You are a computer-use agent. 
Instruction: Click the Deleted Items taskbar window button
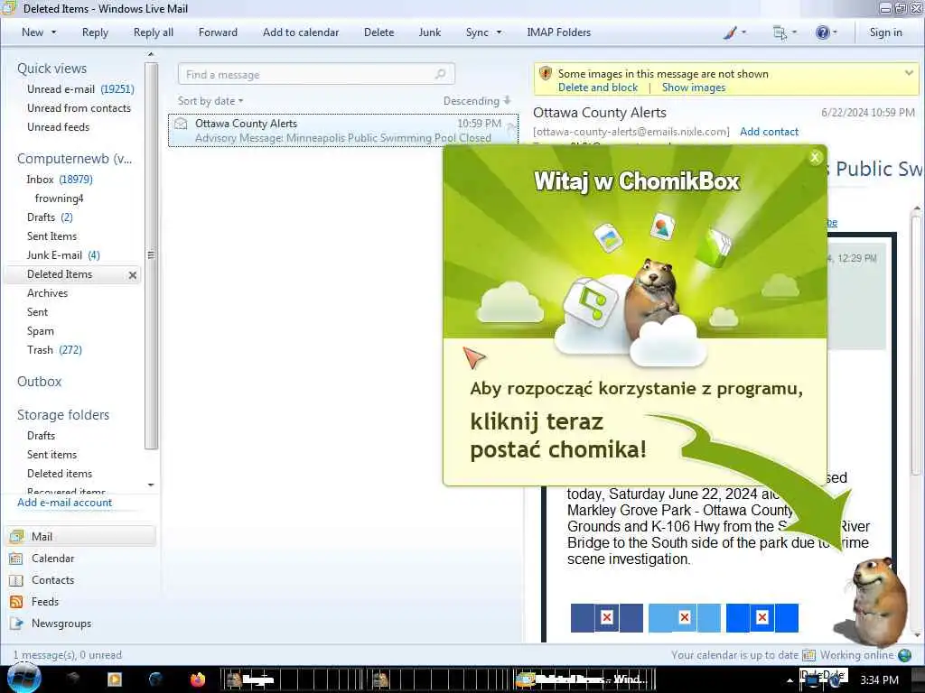coord(584,679)
